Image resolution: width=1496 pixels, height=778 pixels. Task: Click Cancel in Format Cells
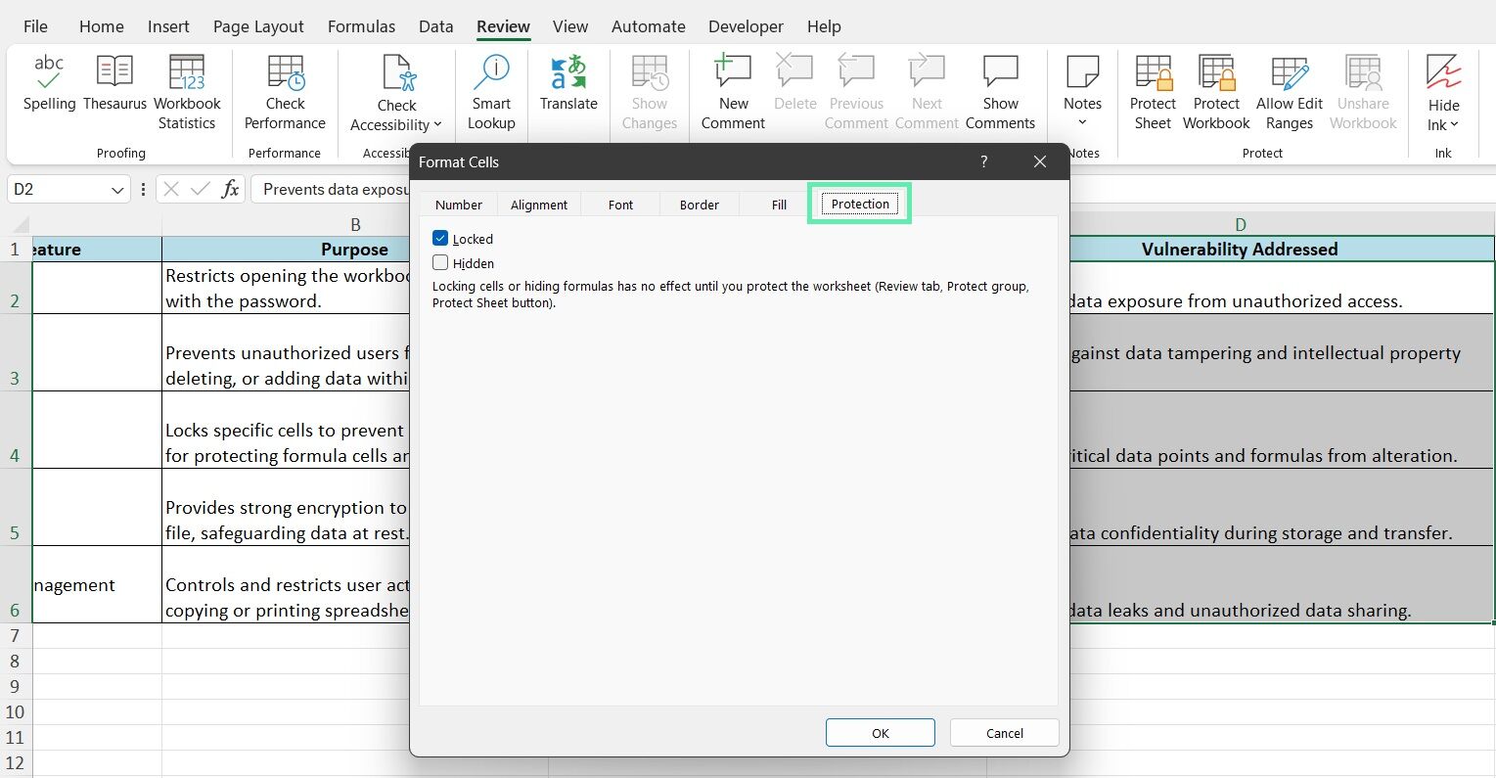tap(1004, 733)
